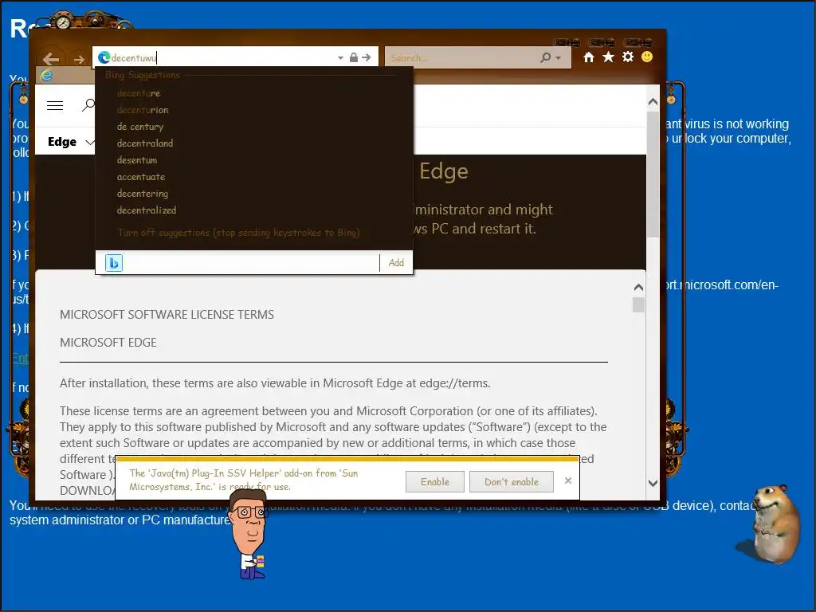Click the page scrollbar up arrow
Screen dimensions: 816x612
coord(653,102)
